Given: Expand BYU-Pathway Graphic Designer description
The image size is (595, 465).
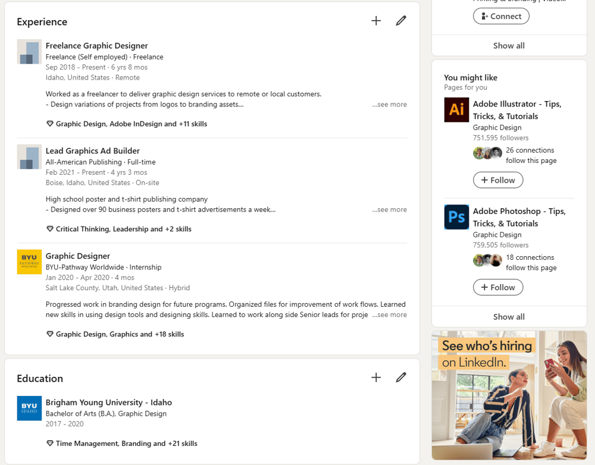Looking at the screenshot, I should click(389, 315).
